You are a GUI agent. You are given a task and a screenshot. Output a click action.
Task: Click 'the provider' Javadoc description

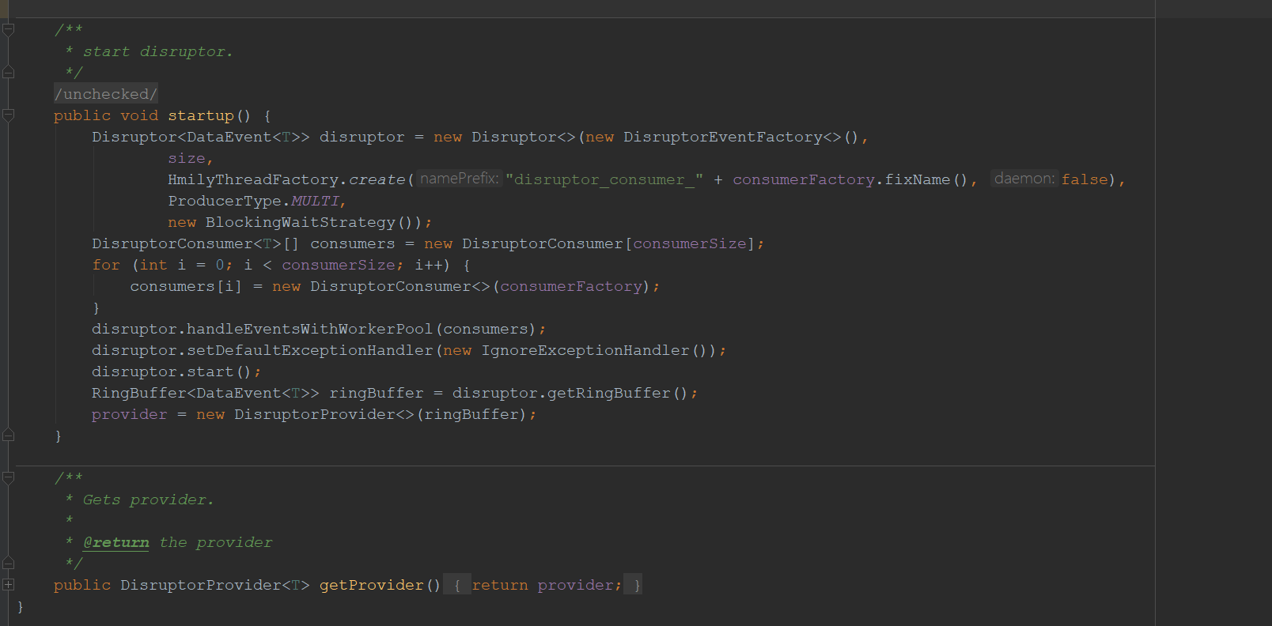click(216, 542)
